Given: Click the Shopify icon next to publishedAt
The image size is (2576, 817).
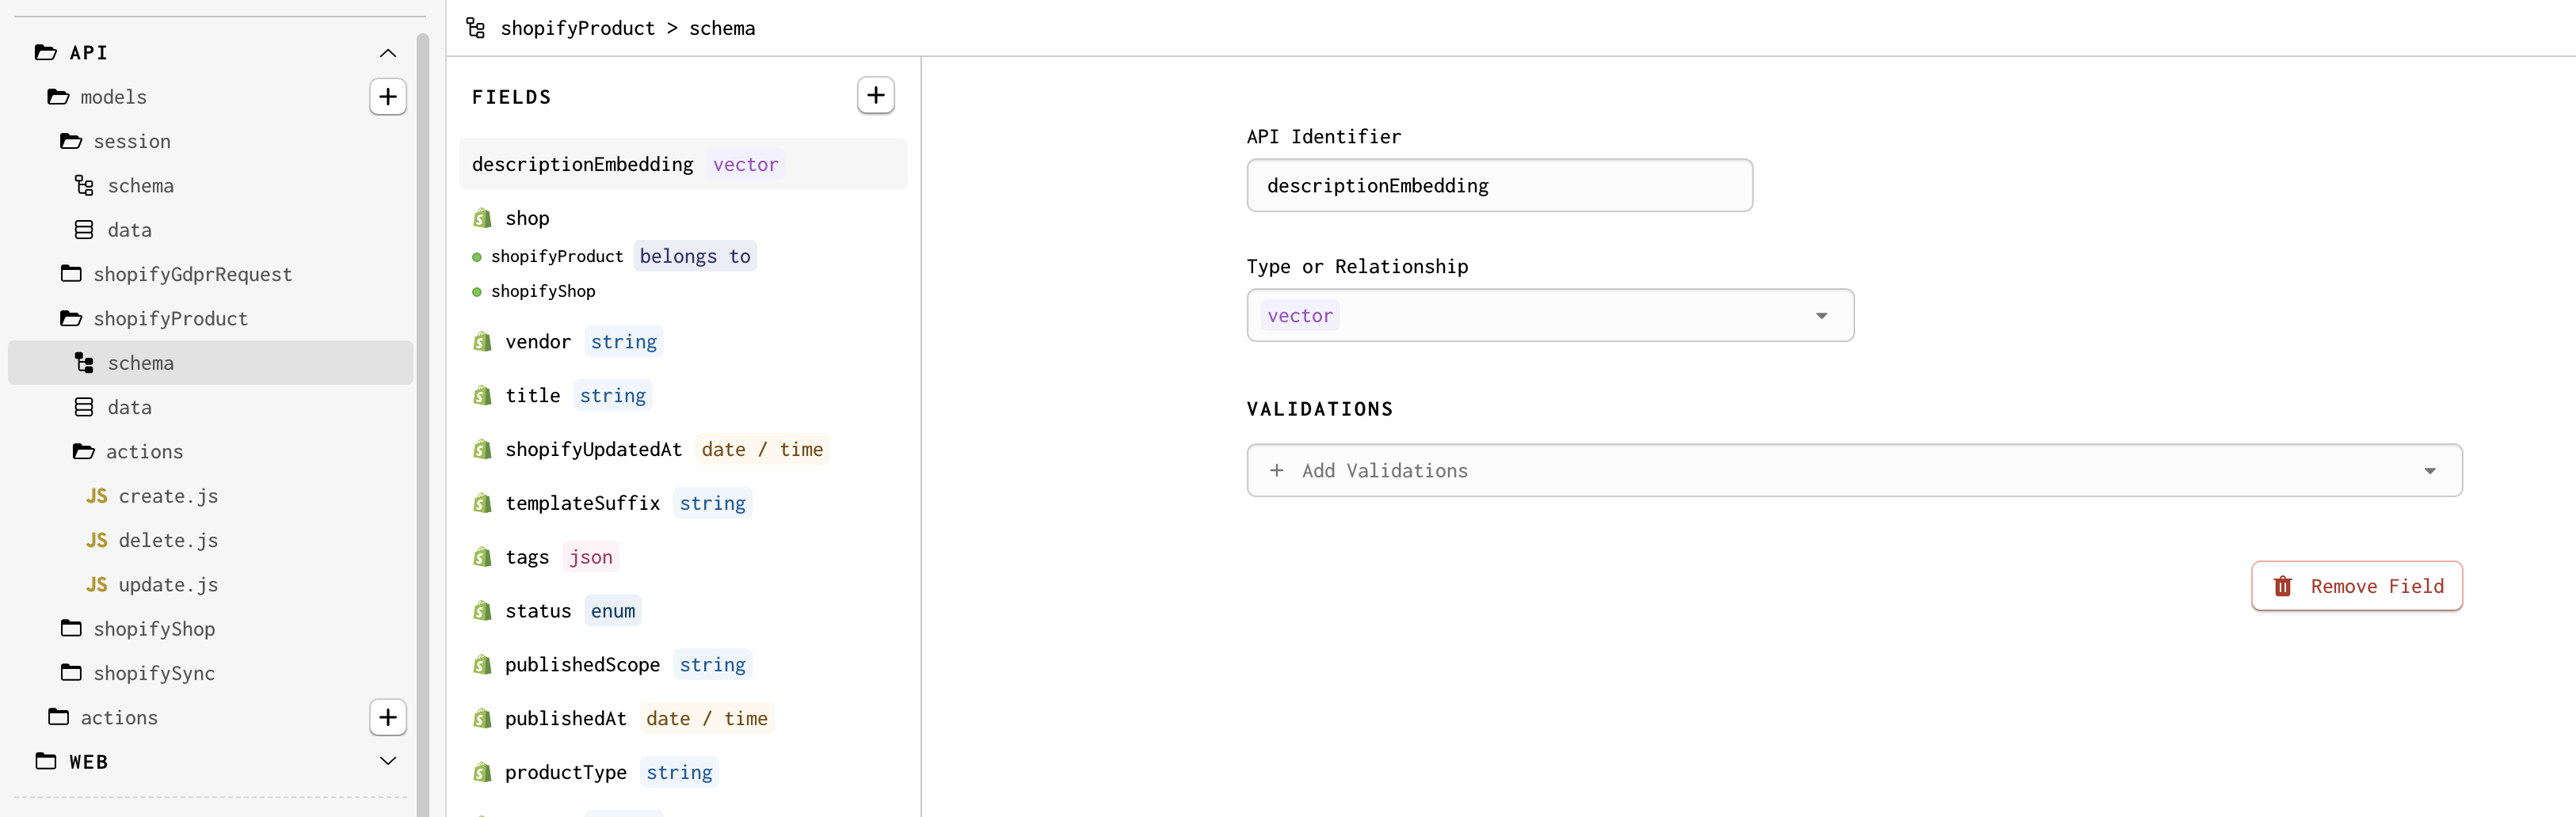Looking at the screenshot, I should click(482, 718).
